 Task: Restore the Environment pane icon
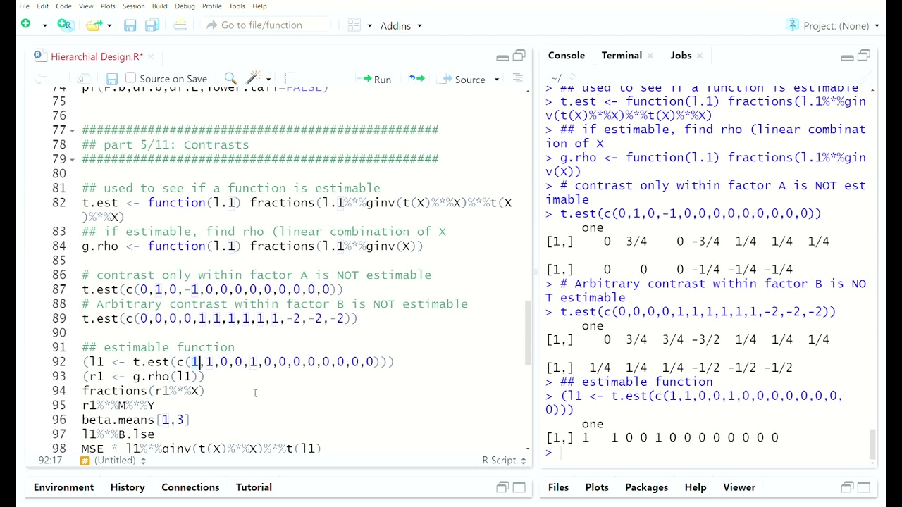(502, 487)
